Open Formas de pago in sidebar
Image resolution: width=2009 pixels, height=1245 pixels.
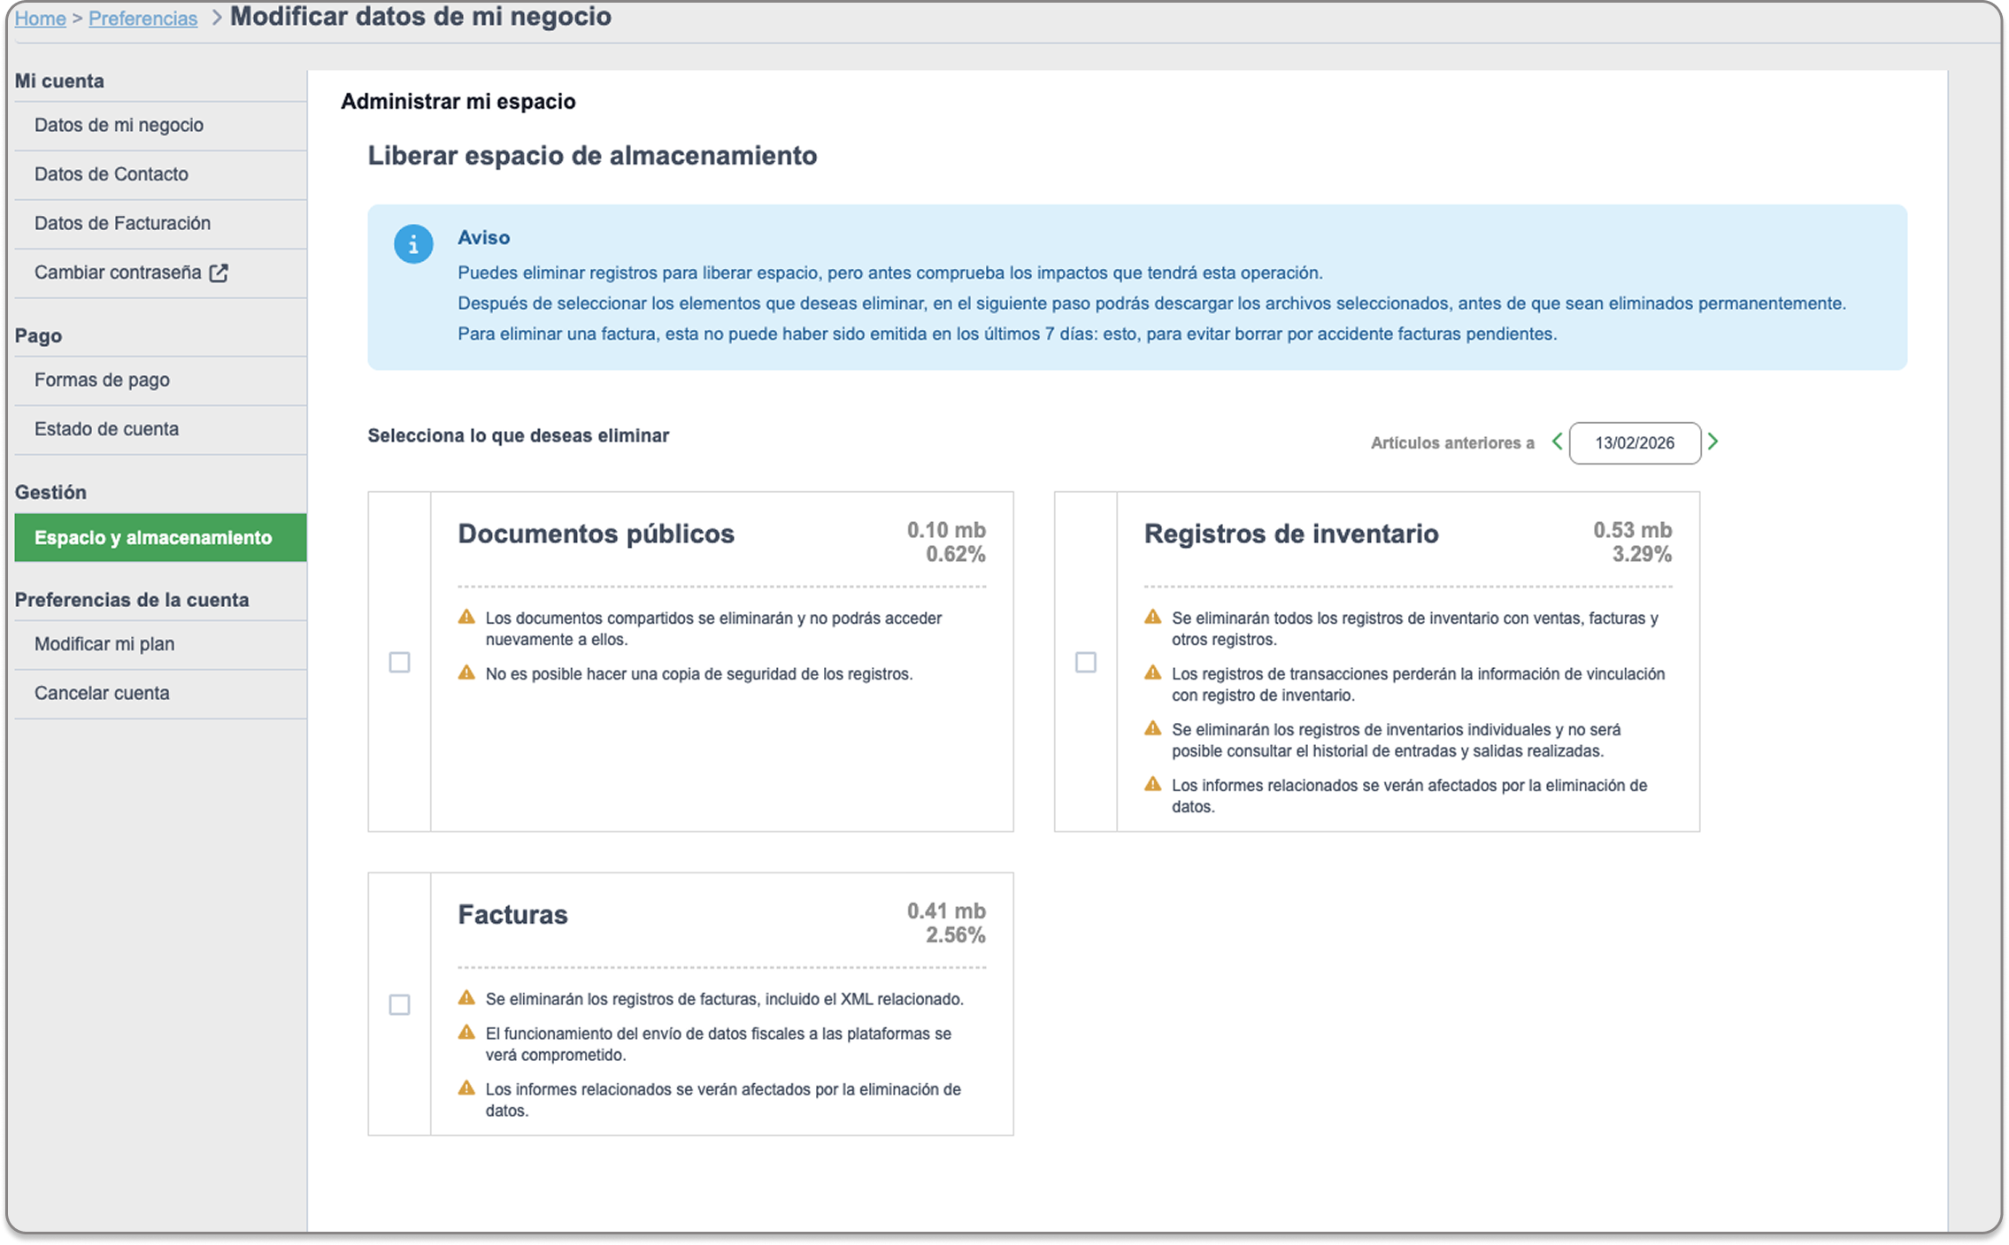tap(160, 380)
